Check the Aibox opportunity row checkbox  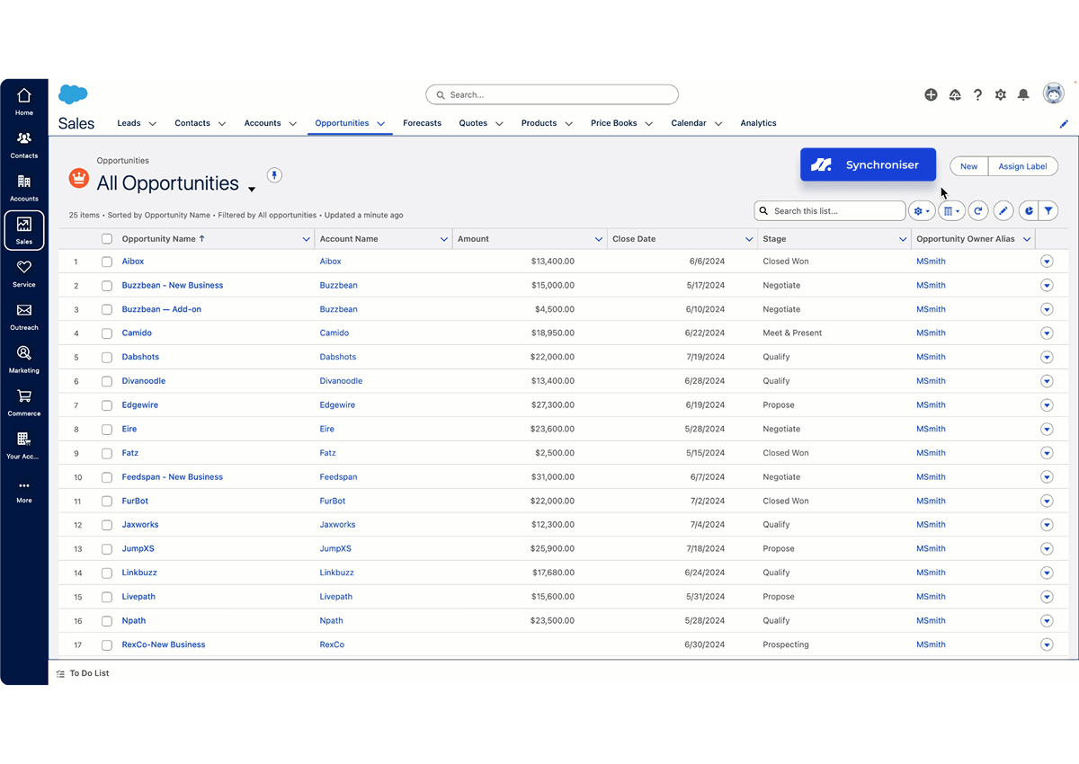click(107, 262)
